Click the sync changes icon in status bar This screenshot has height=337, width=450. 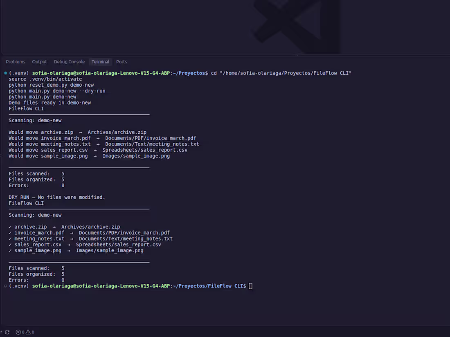(x=7, y=332)
